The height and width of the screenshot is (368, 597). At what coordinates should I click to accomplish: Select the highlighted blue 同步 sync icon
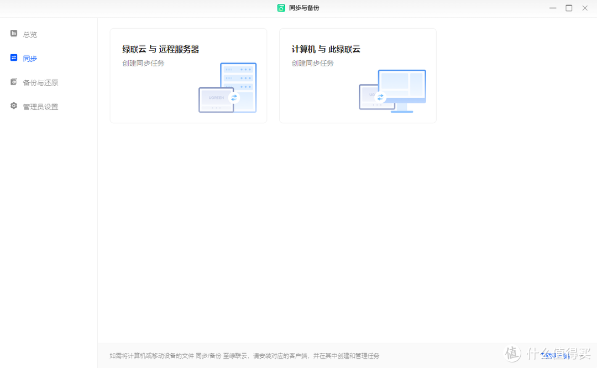pyautogui.click(x=13, y=57)
